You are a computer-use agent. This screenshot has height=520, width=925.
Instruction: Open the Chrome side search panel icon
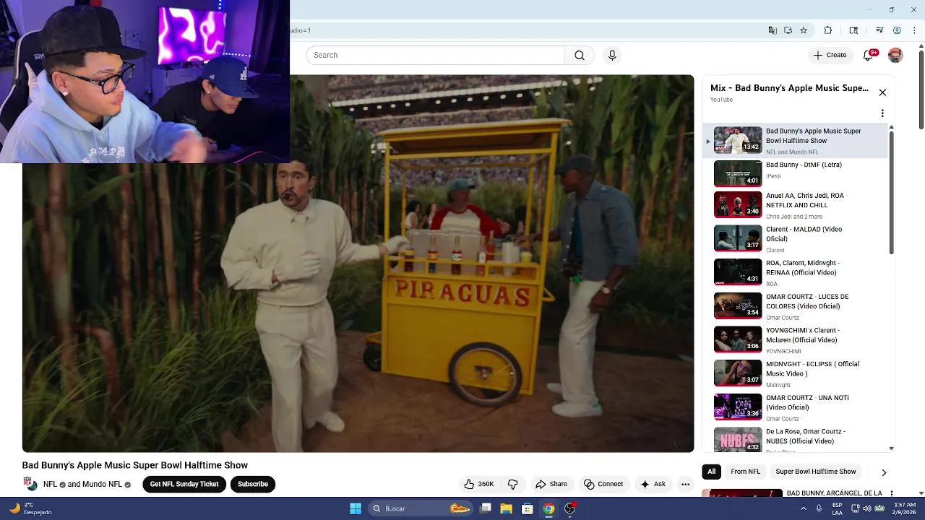pos(853,30)
